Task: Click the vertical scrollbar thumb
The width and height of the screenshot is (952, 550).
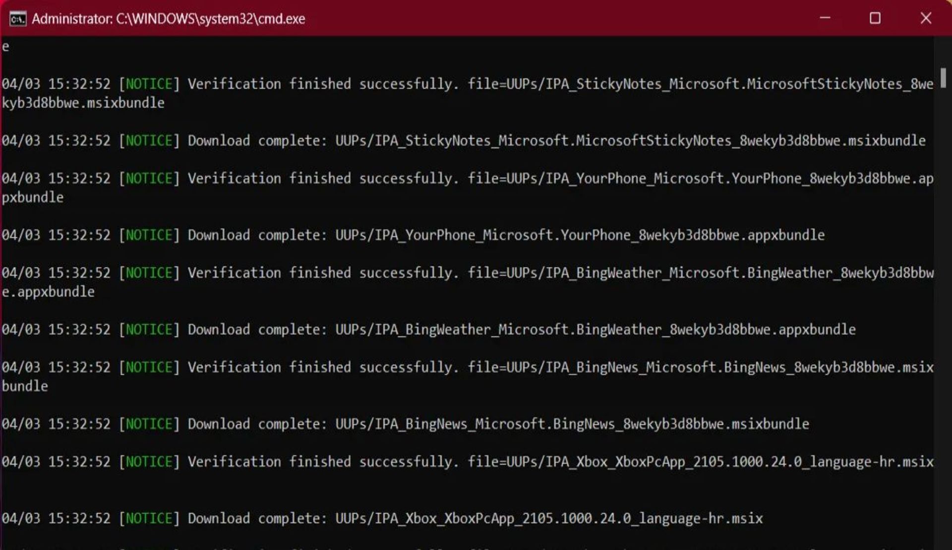Action: 943,78
